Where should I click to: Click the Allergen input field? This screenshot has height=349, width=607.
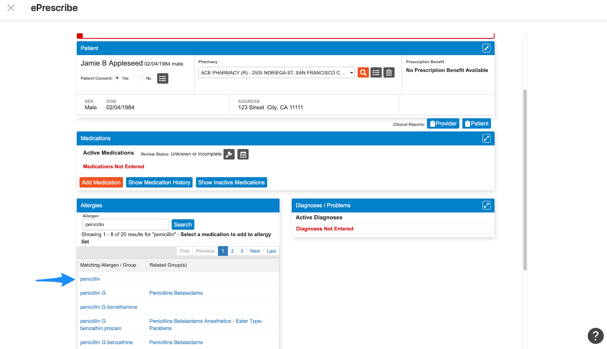126,225
